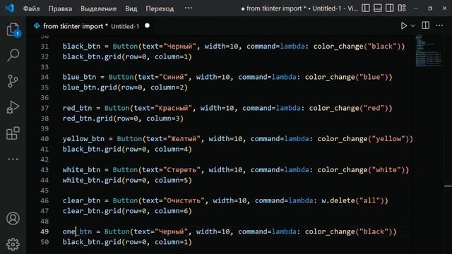Restore down the VS Code window

tap(430, 8)
